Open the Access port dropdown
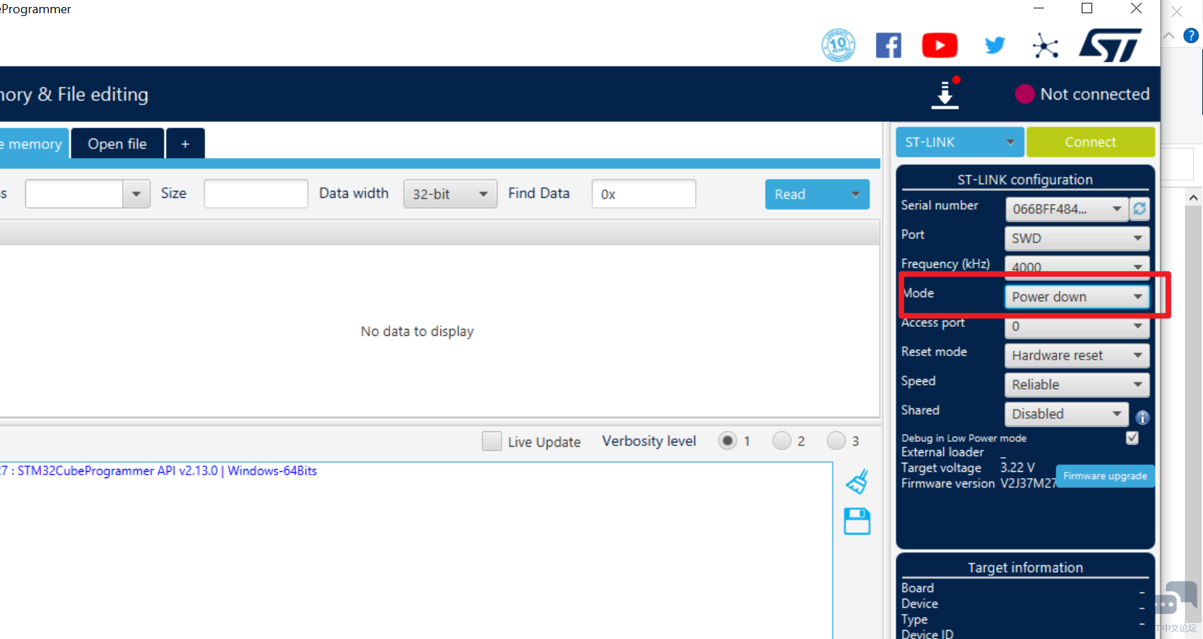The image size is (1203, 639). [x=1077, y=326]
